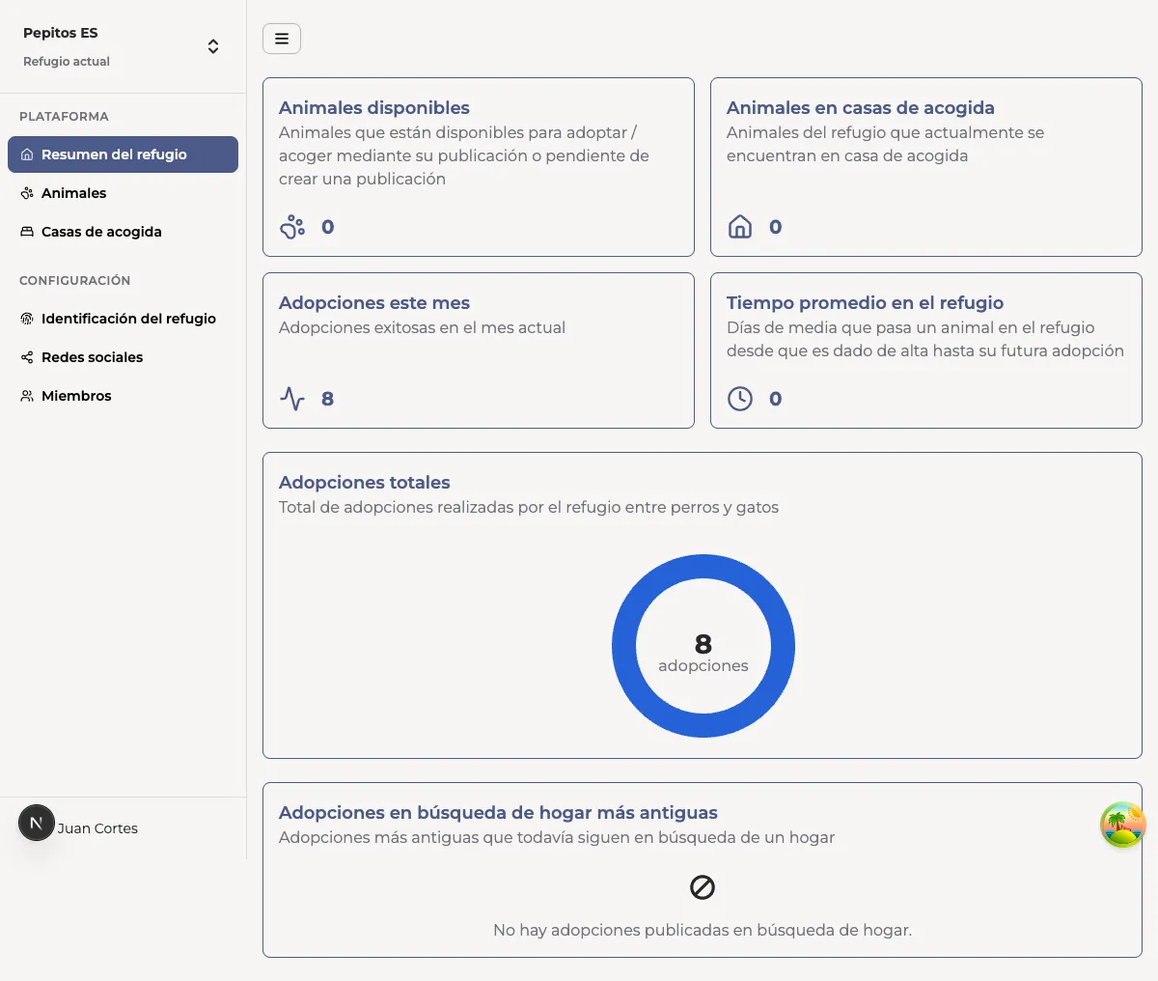This screenshot has height=981, width=1158.
Task: Click 'No hay adopciones publicadas' message
Action: [703, 930]
